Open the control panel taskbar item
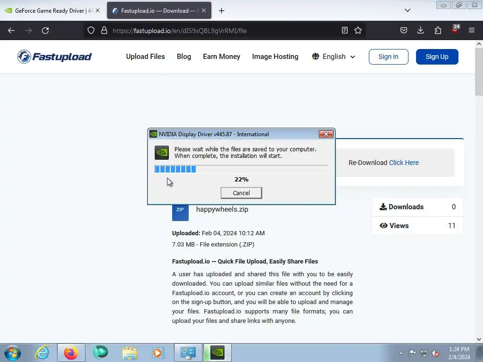 [x=188, y=353]
